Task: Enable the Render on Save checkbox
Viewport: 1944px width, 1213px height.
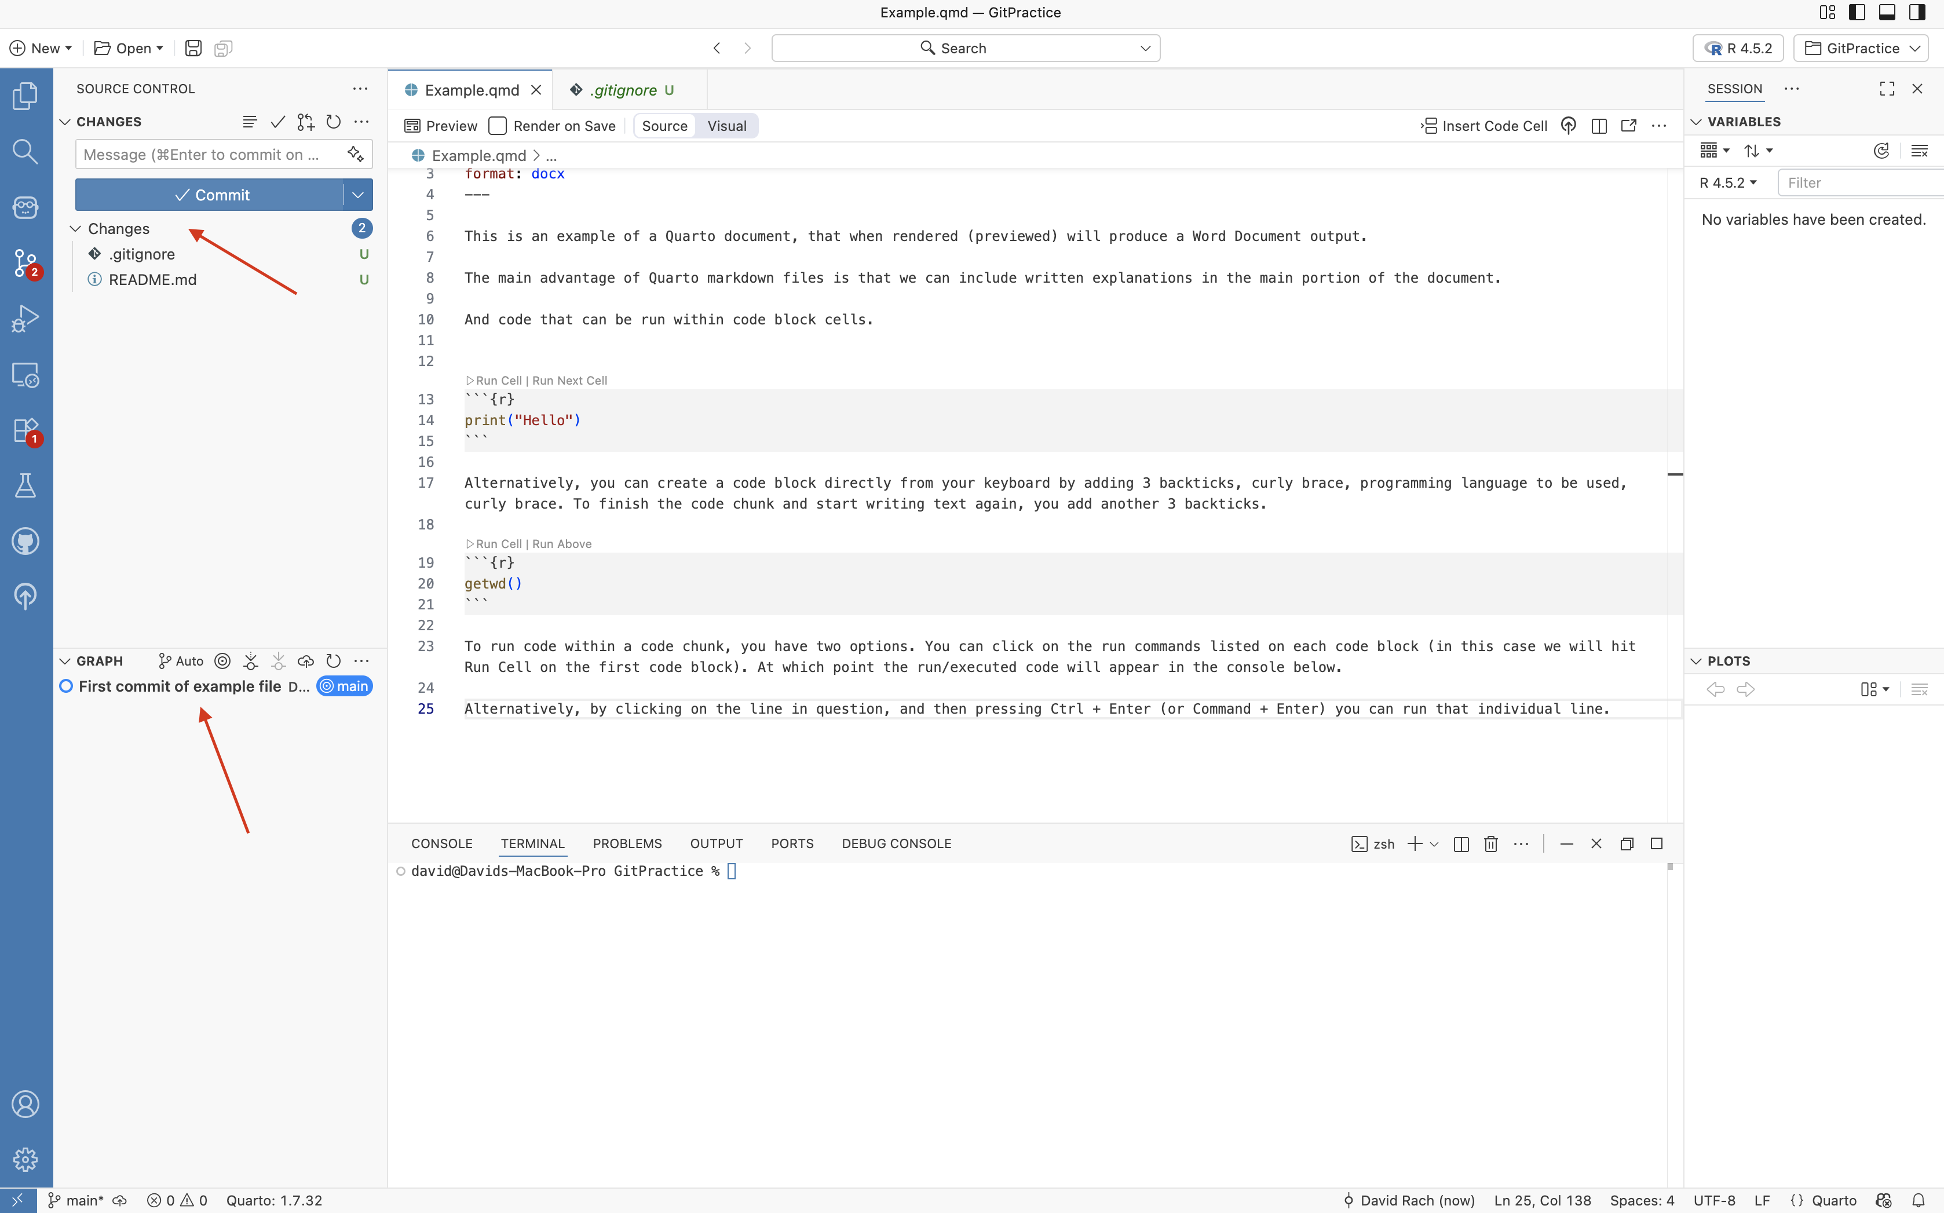Action: pyautogui.click(x=498, y=126)
